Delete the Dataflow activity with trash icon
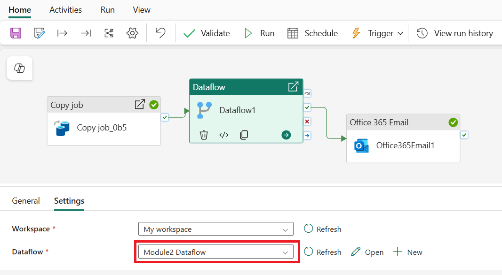 coord(204,135)
